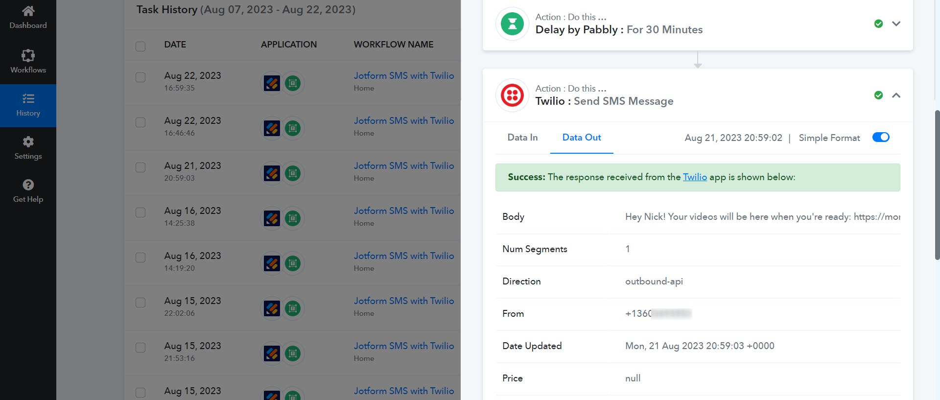Click Jotform icon in Aug 16 14:19:20 row
This screenshot has height=400, width=940.
[x=272, y=263]
